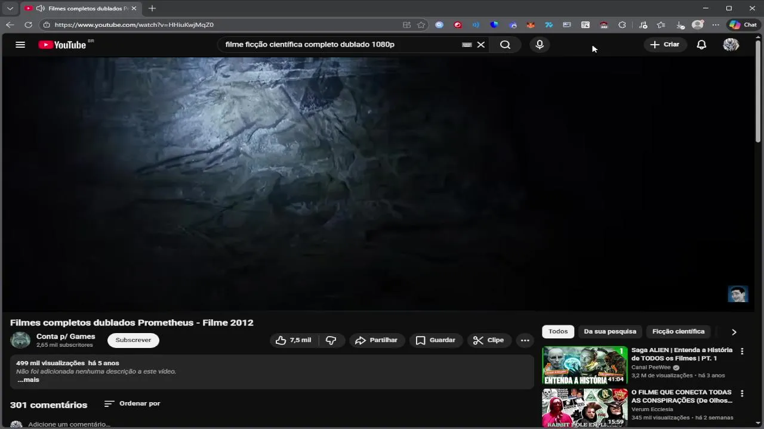
Task: Open the Favorites list star icon
Action: (x=661, y=25)
